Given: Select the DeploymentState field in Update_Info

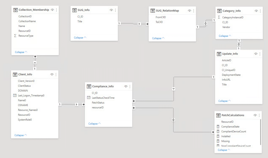Looking at the screenshot, I should pos(231,75).
